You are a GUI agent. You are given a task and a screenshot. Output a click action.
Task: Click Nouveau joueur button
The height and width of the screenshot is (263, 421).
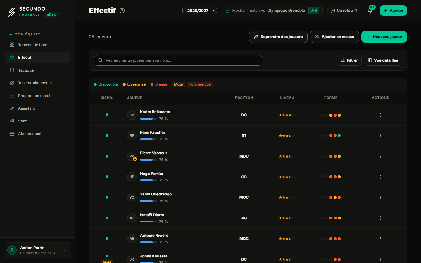[384, 37]
